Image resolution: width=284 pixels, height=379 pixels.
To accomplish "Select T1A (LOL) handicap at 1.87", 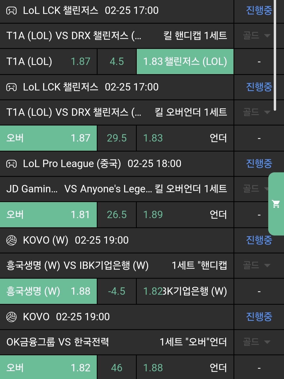I will tap(48, 62).
